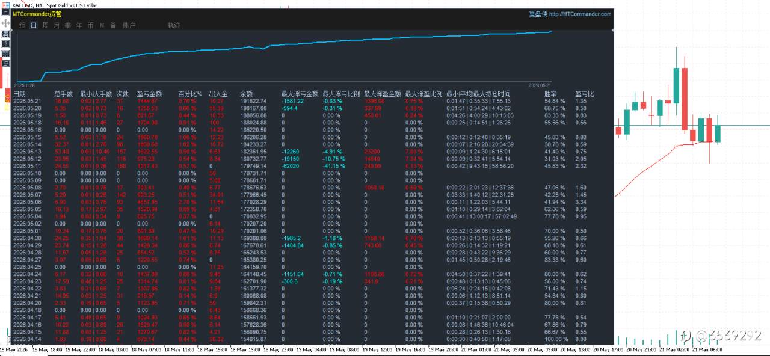This screenshot has height=356, width=770.
Task: Open the http://MTCommander.com link
Action: (580, 14)
